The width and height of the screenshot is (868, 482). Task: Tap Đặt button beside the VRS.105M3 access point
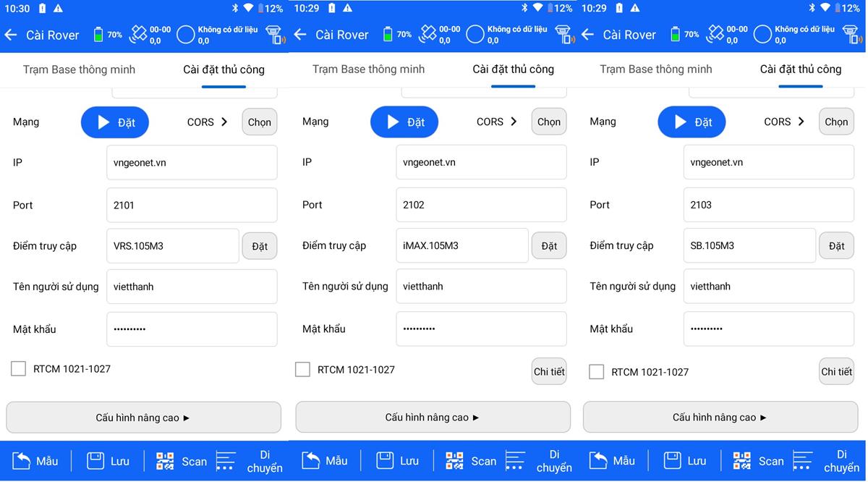point(260,247)
